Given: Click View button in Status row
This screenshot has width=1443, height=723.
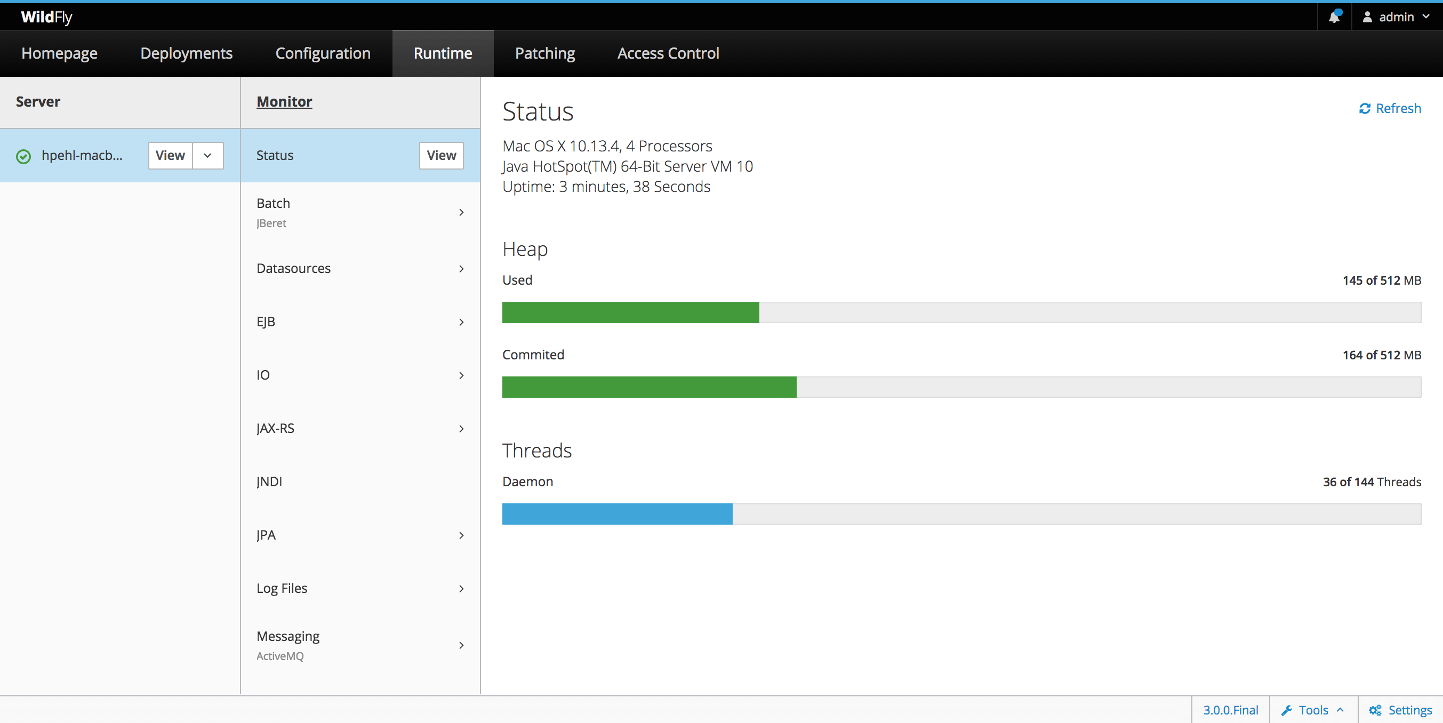Looking at the screenshot, I should [x=442, y=156].
